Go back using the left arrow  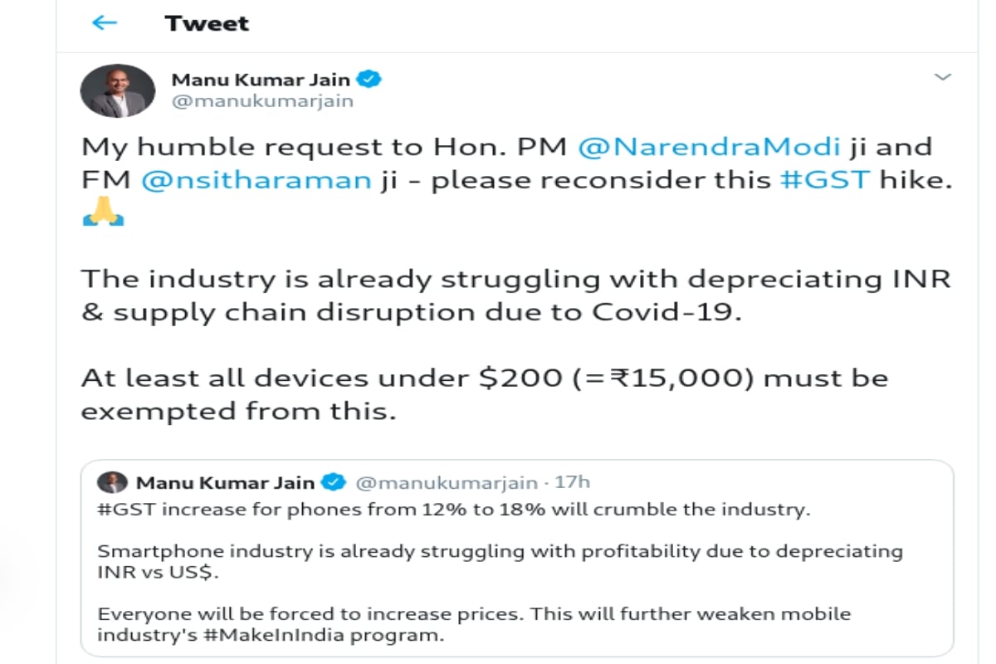(x=105, y=23)
